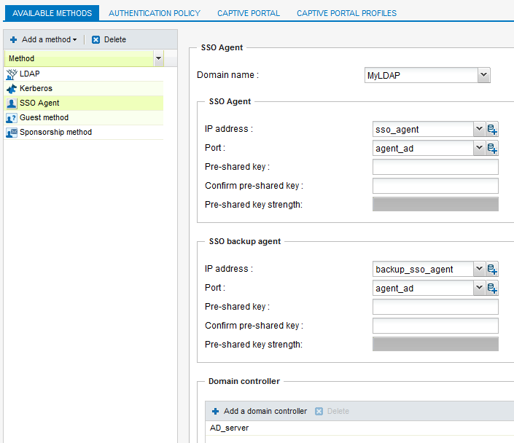Expand the backup agent Port dropdown
Screen dimensions: 514x443
click(479, 288)
